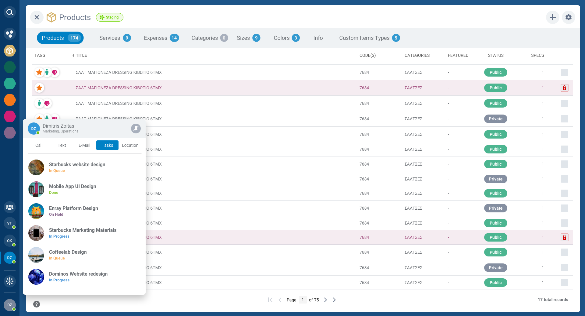
Task: Click the Staging environment badge
Action: click(109, 17)
